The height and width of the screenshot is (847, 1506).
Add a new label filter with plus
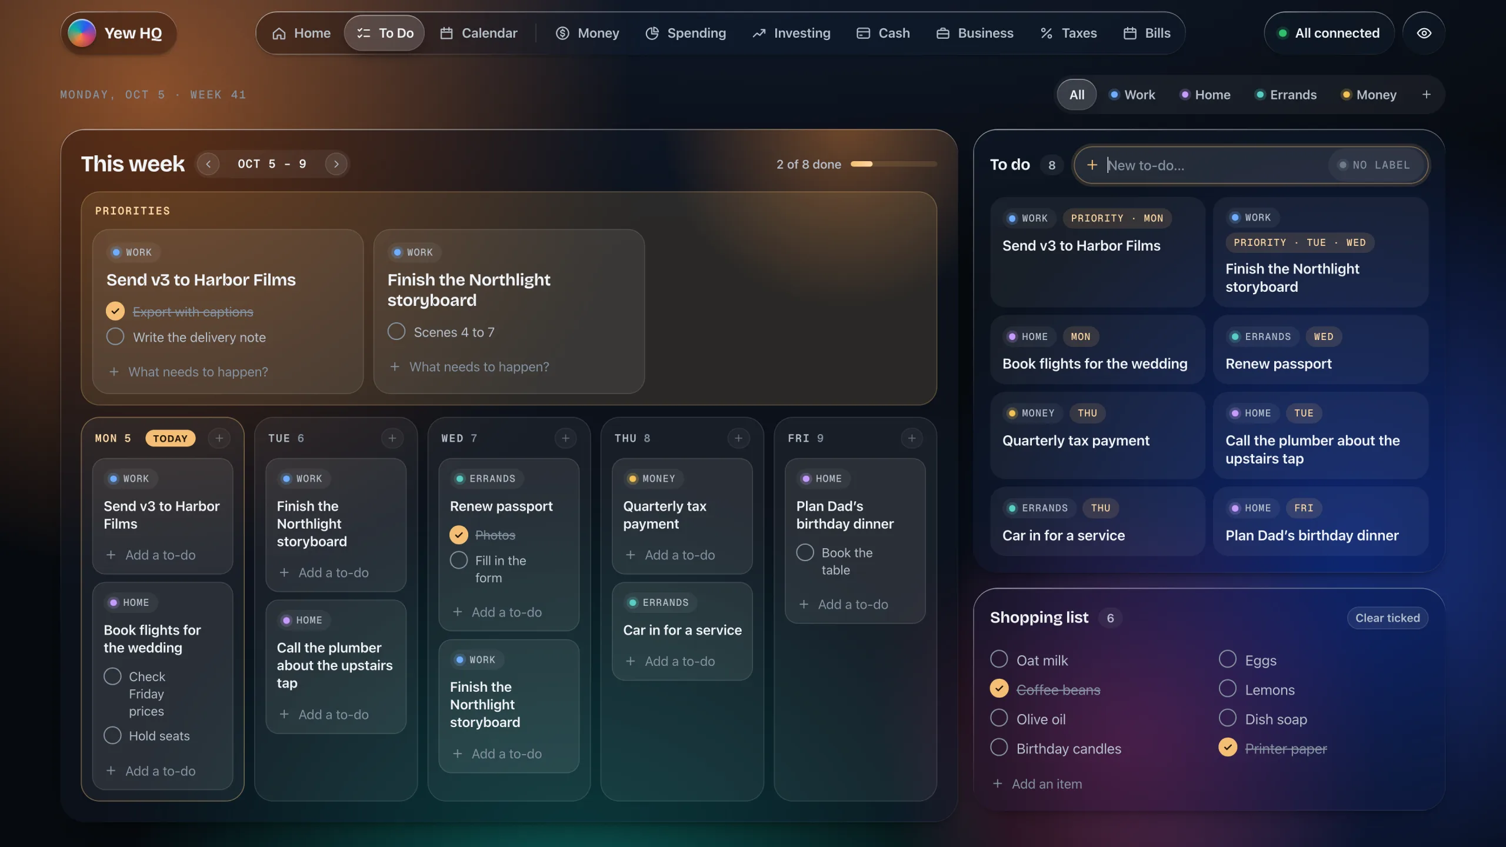pos(1426,95)
